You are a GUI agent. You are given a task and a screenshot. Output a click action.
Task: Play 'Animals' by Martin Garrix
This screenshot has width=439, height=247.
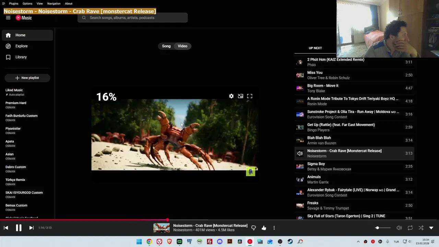(354, 179)
